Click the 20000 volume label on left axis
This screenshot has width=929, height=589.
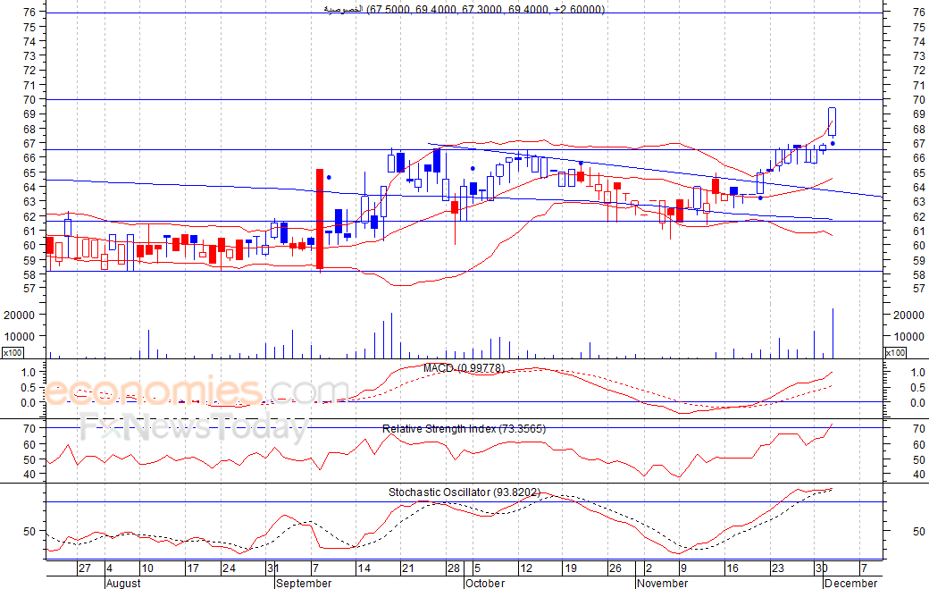pos(19,316)
